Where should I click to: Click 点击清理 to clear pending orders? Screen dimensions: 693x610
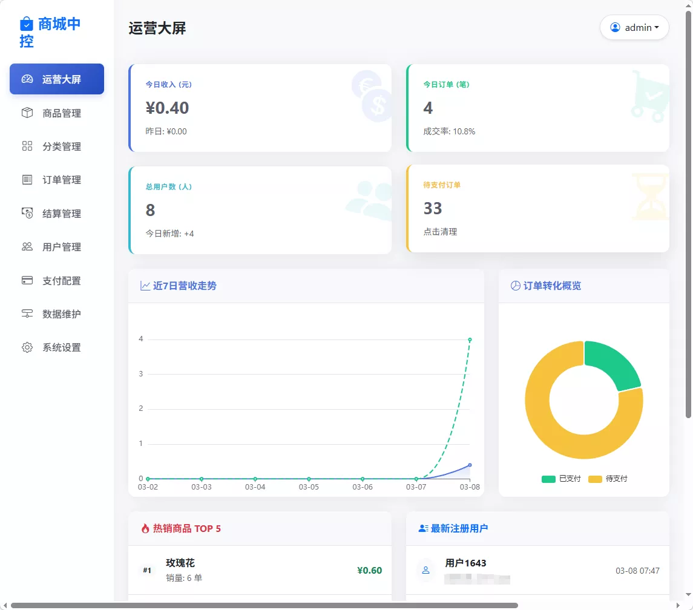click(440, 232)
